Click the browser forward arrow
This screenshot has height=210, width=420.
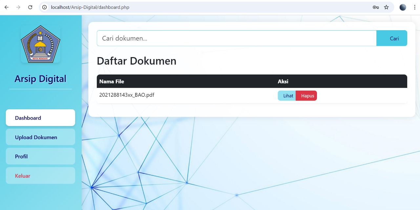pyautogui.click(x=18, y=7)
